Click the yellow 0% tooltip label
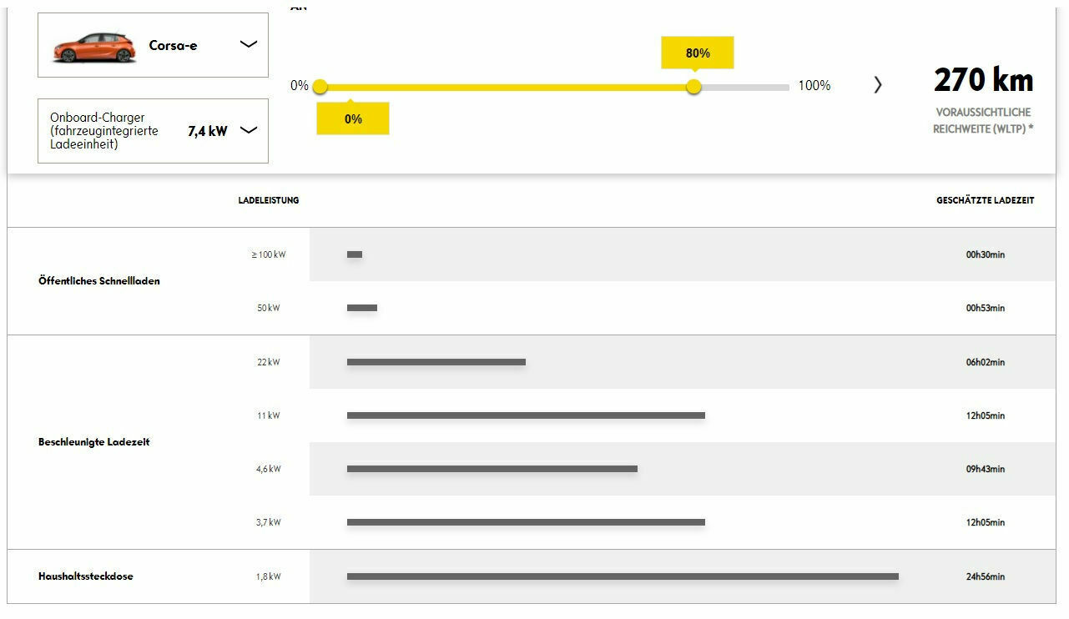The width and height of the screenshot is (1069, 619). click(353, 119)
